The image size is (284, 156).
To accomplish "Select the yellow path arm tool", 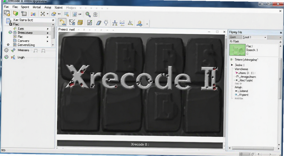I will 62,22.
